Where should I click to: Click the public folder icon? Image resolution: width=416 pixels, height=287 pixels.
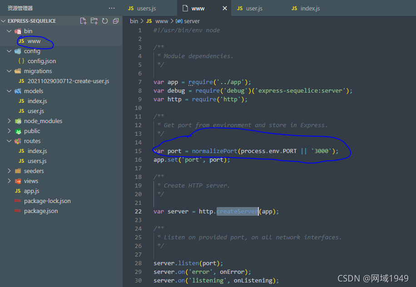coord(18,131)
